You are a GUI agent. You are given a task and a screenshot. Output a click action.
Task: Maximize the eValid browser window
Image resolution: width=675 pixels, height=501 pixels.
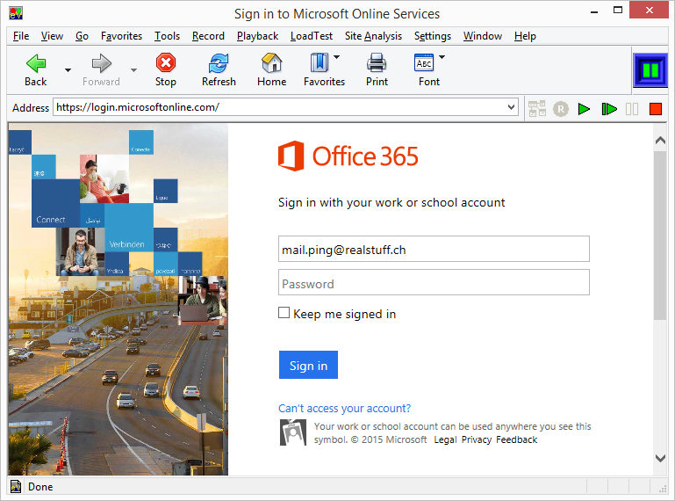point(618,11)
